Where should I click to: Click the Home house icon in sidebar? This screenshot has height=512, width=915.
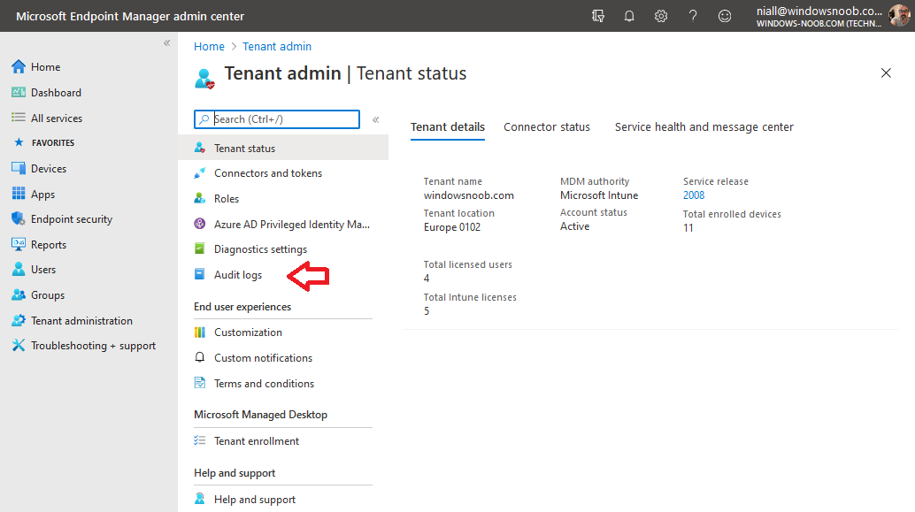click(x=18, y=66)
